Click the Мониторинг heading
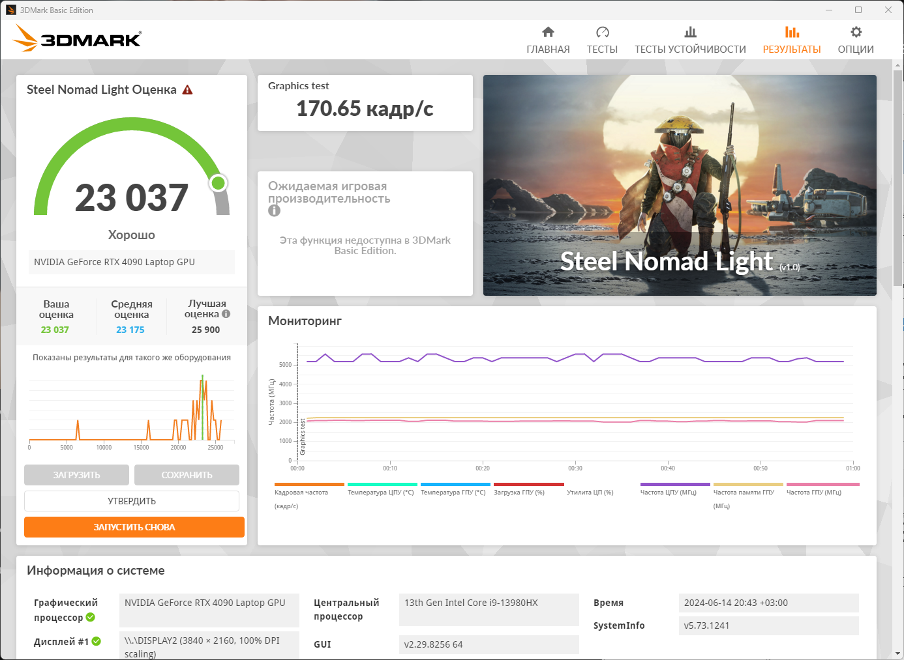The image size is (904, 660). click(305, 321)
